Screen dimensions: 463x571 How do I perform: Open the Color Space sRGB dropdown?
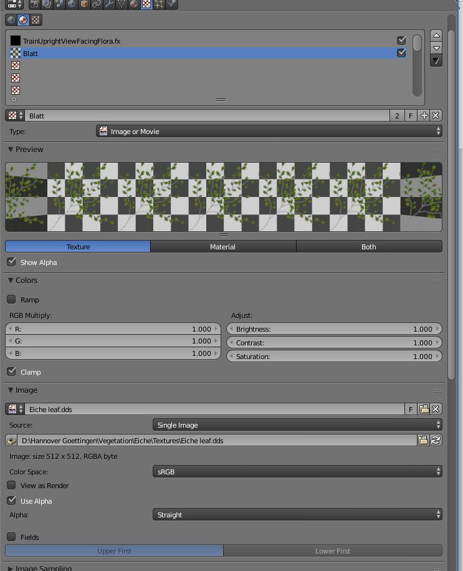pos(297,472)
